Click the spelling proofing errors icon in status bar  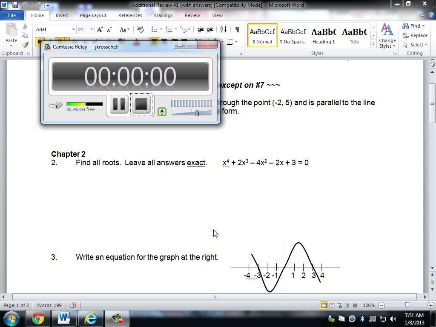click(73, 305)
